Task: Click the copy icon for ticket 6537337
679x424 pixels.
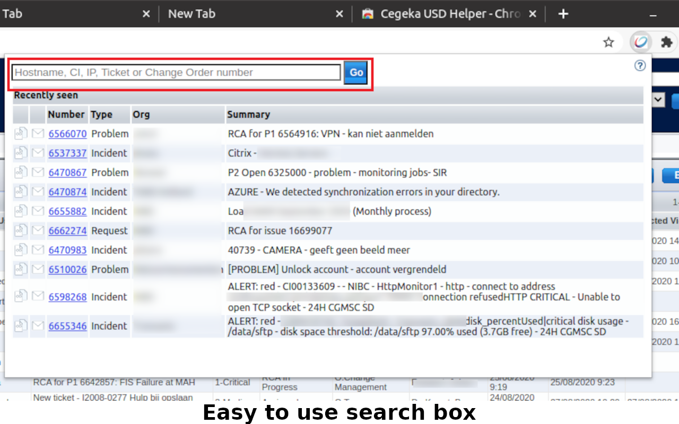Action: point(21,153)
